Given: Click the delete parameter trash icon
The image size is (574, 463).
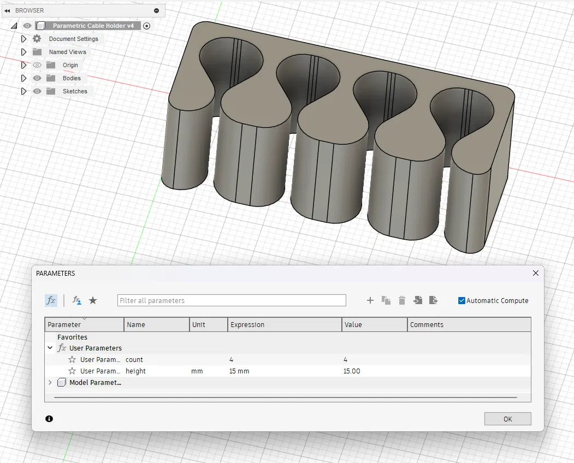Looking at the screenshot, I should (402, 300).
